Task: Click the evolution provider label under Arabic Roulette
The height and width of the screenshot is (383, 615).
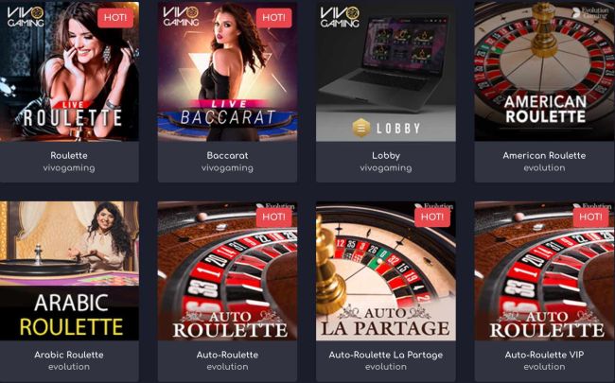Action: click(69, 367)
